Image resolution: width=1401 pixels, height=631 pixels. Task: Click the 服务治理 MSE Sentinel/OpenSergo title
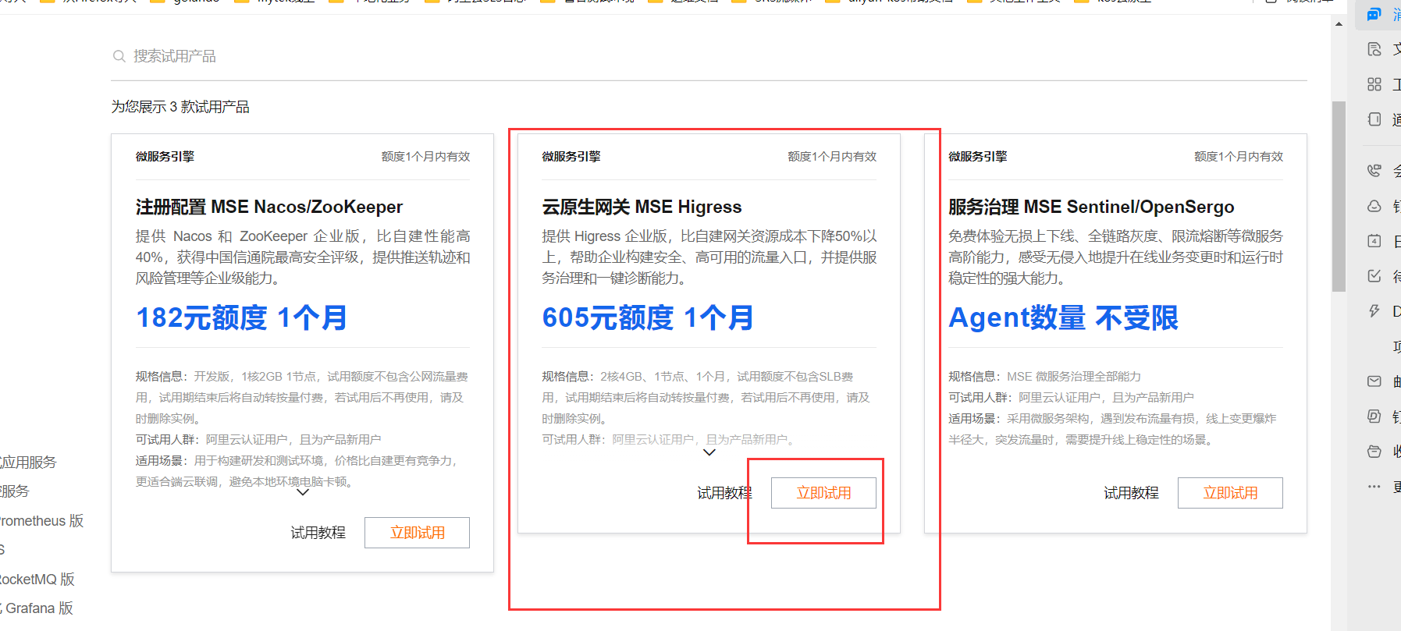(1091, 207)
